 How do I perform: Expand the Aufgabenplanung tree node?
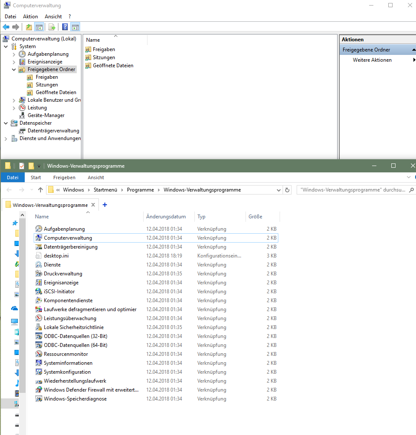pos(14,54)
